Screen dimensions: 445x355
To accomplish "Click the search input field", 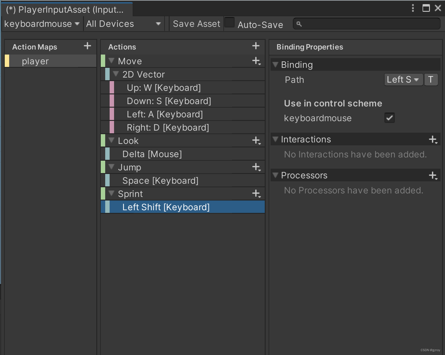I will pyautogui.click(x=366, y=24).
